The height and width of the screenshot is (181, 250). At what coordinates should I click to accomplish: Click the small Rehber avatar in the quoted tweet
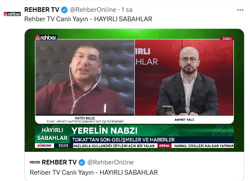[35, 162]
